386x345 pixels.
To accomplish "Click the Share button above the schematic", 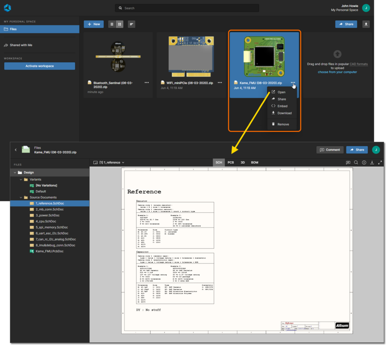I will [x=357, y=150].
